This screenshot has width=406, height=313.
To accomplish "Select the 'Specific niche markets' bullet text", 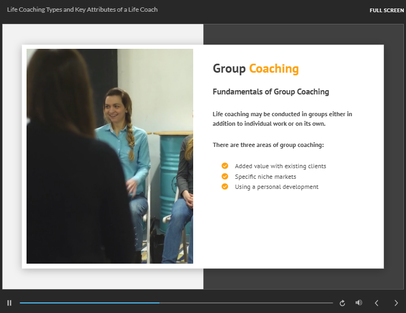I will 265,177.
